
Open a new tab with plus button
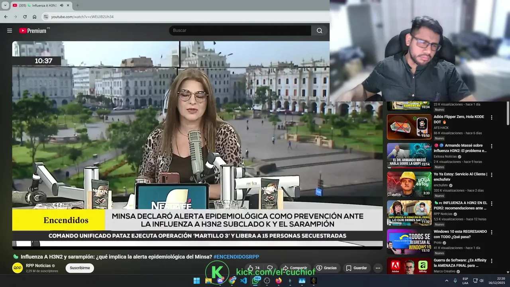coord(77,5)
